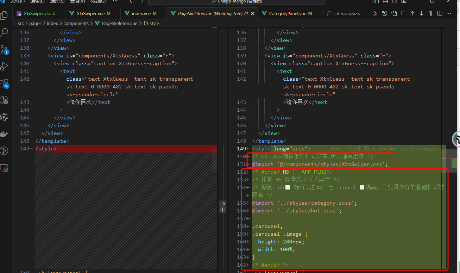Viewport: 460px width, 273px height.
Task: Click right pane's is="components/XtxGuess" line
Action: (x=328, y=56)
